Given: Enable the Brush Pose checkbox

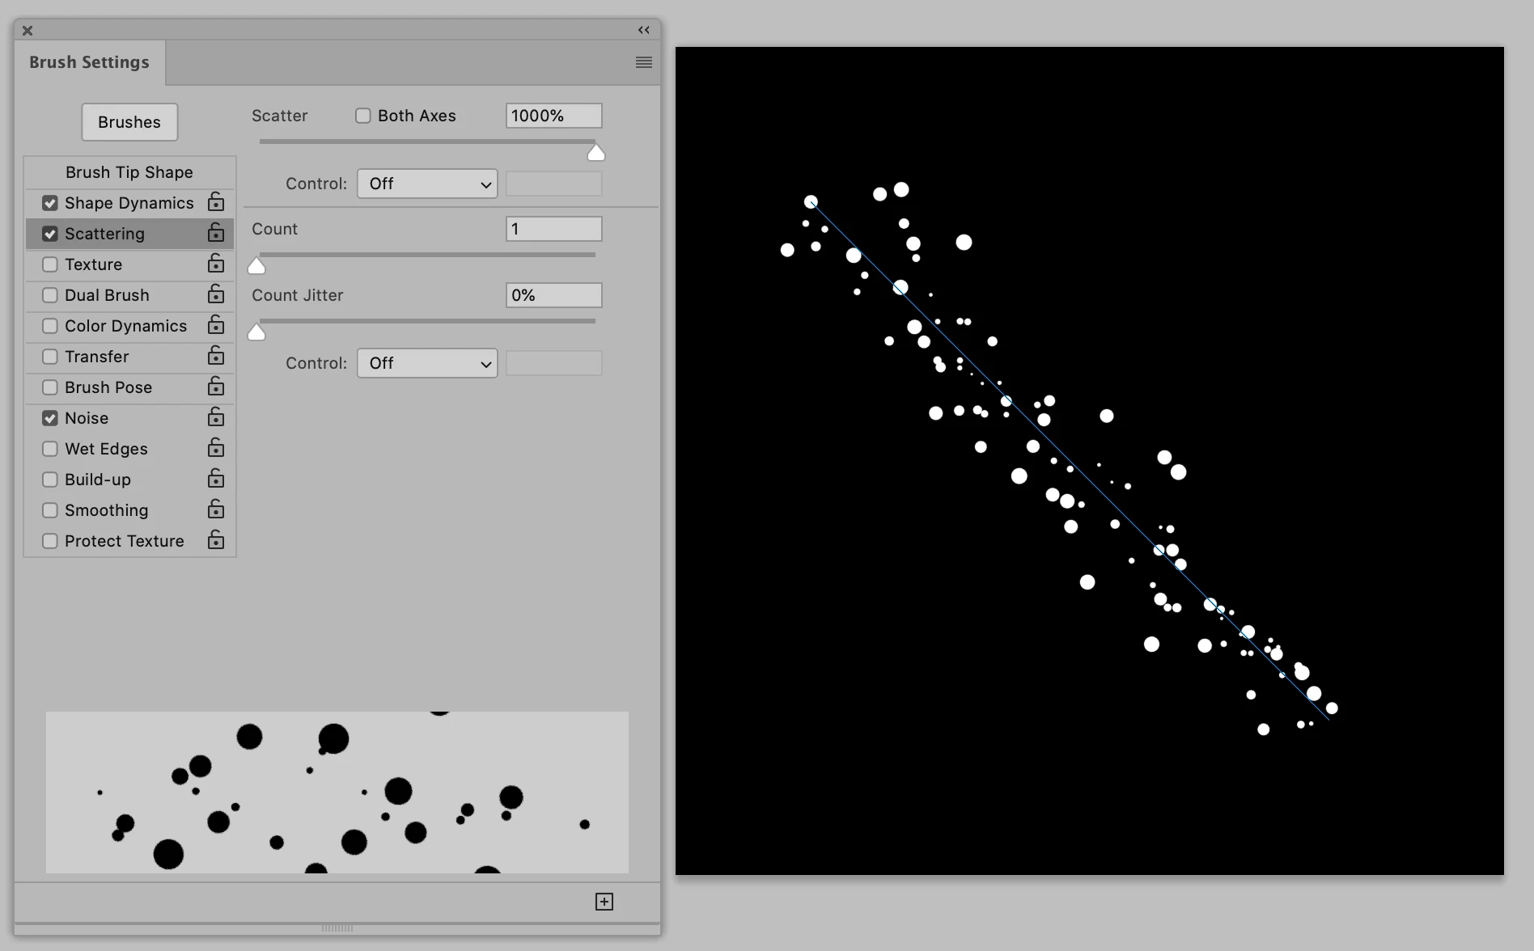Looking at the screenshot, I should (x=50, y=387).
